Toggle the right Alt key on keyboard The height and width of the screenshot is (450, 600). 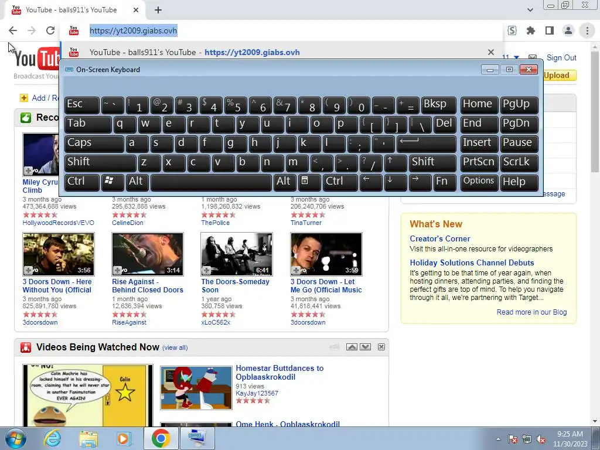coord(285,182)
